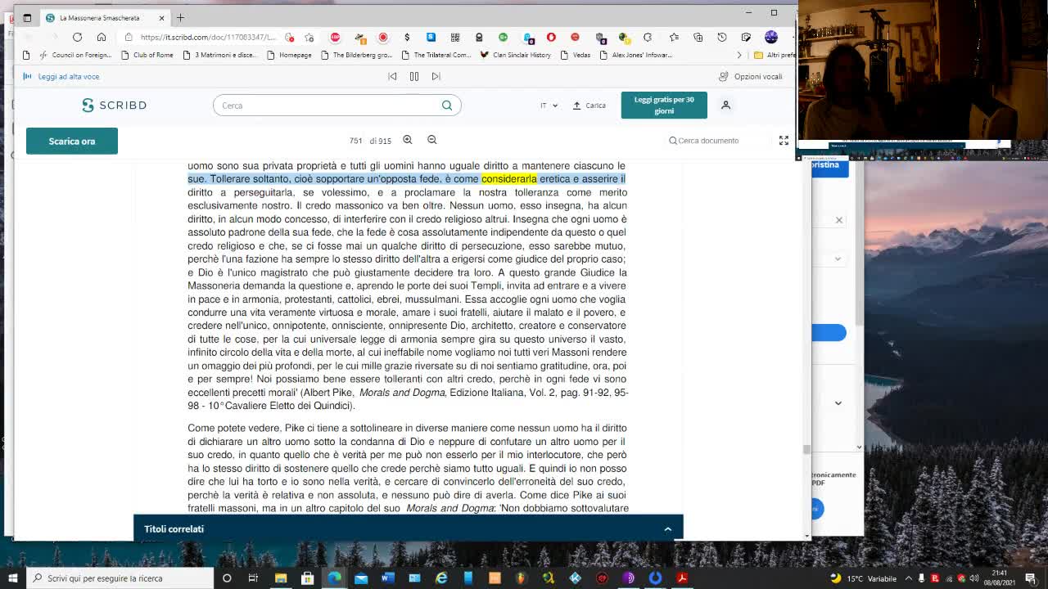Image resolution: width=1048 pixels, height=589 pixels.
Task: Open the tab actions menu icon
Action: (27, 17)
